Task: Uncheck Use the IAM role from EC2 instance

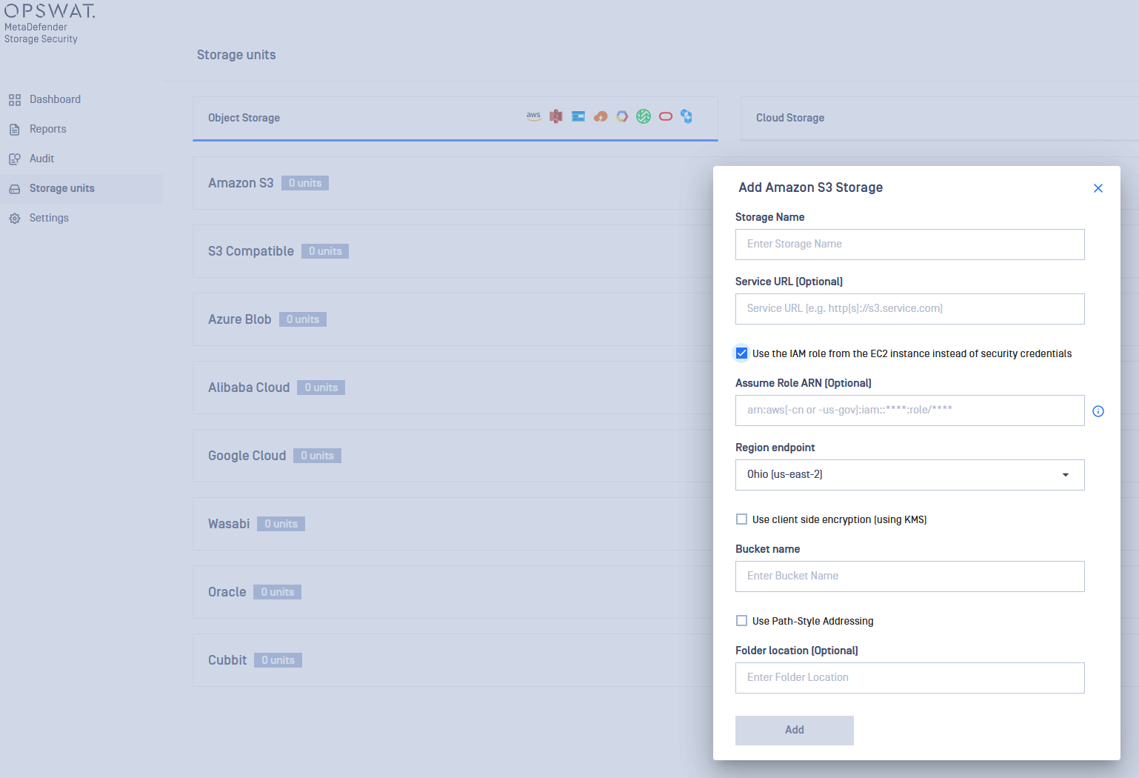Action: click(x=741, y=353)
